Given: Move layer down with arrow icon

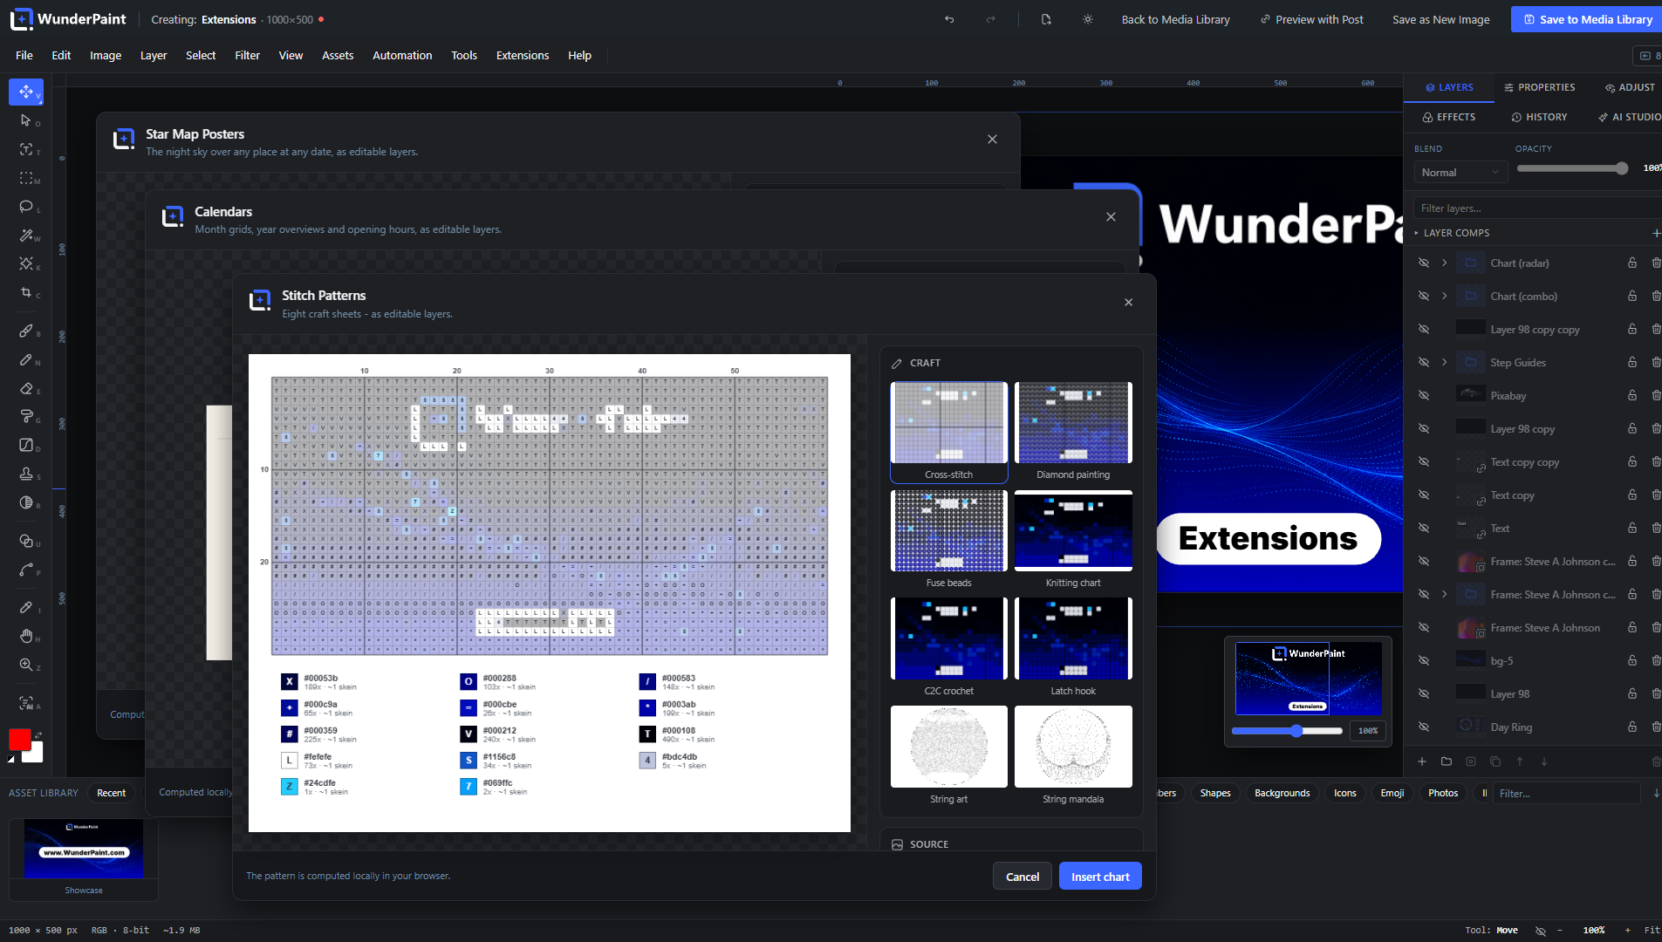Looking at the screenshot, I should pyautogui.click(x=1544, y=761).
